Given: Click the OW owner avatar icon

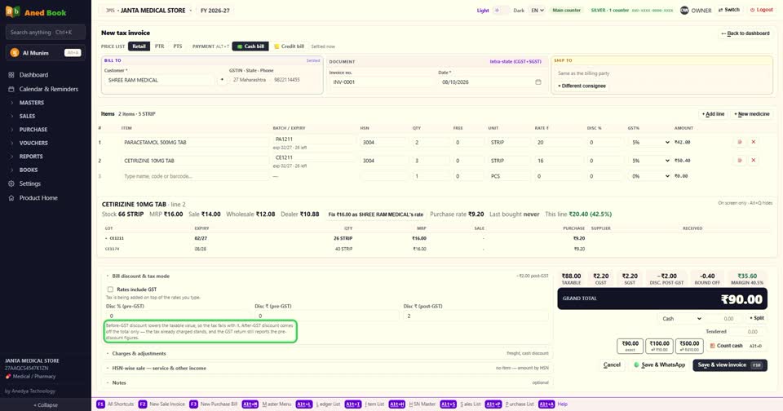Looking at the screenshot, I should [x=684, y=10].
